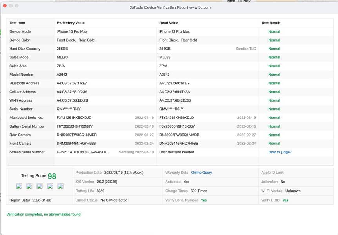Close the verification report window
Image resolution: width=338 pixels, height=235 pixels.
pos(4,6)
